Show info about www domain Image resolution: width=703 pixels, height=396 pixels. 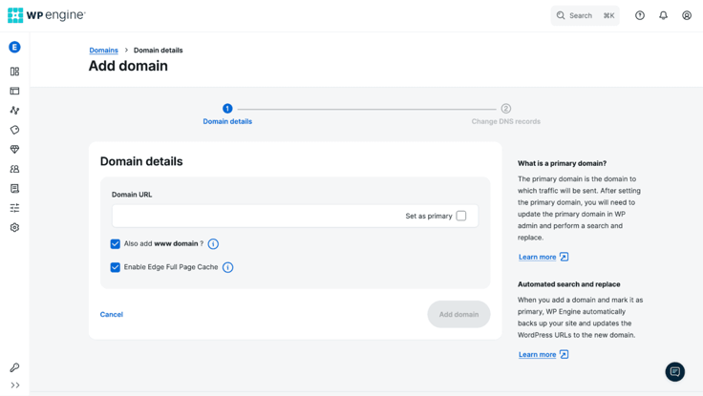pyautogui.click(x=213, y=244)
